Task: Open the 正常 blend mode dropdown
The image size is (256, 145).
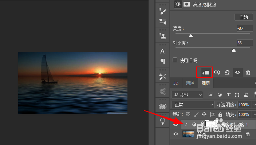Action: [193, 105]
